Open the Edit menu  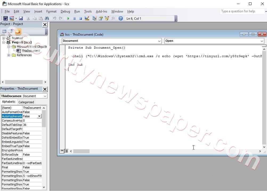coord(16,11)
